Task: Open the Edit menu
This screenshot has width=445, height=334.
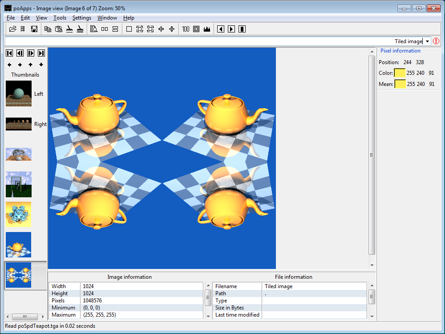Action: coord(25,18)
